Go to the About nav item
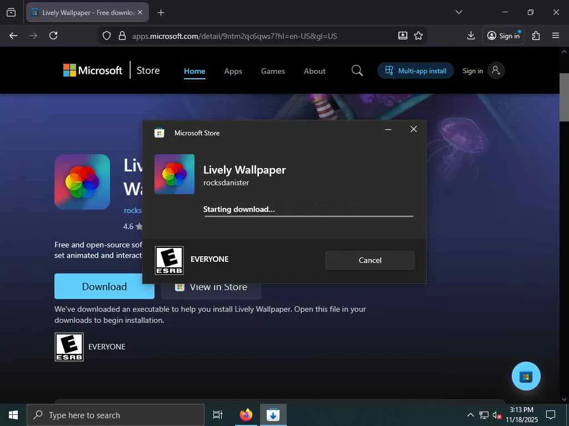 pos(315,71)
